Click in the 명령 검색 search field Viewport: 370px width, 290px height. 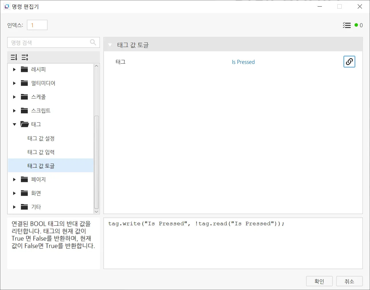tap(49, 43)
